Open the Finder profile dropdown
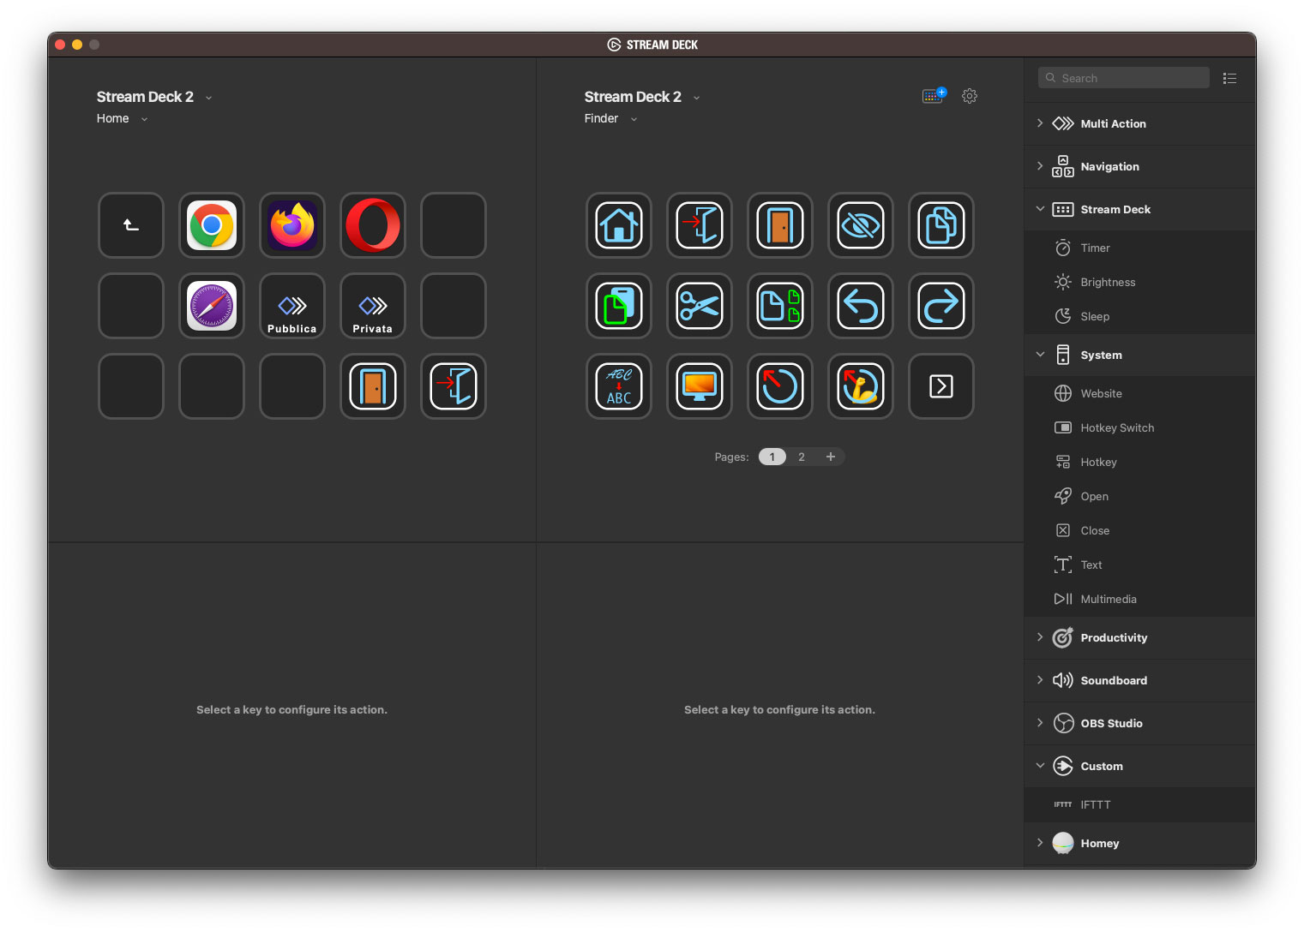Image resolution: width=1304 pixels, height=932 pixels. pyautogui.click(x=610, y=118)
